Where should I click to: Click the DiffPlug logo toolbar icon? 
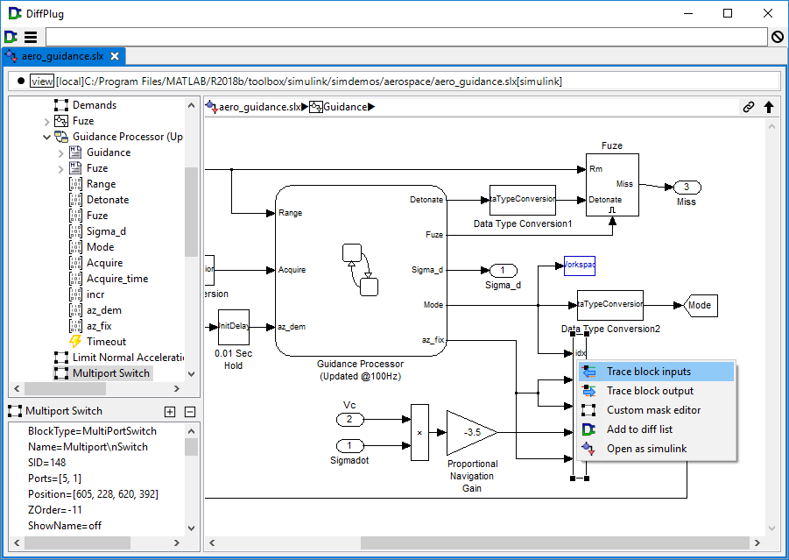pyautogui.click(x=11, y=37)
